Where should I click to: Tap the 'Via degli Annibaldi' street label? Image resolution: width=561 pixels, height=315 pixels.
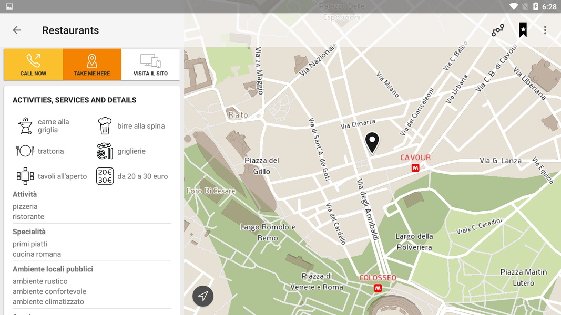368,209
